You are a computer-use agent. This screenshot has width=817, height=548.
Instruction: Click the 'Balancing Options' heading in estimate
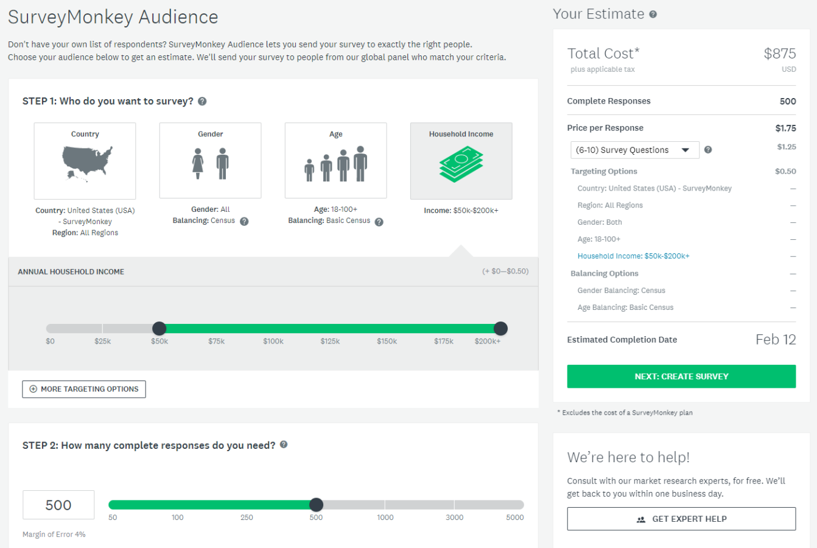point(605,274)
